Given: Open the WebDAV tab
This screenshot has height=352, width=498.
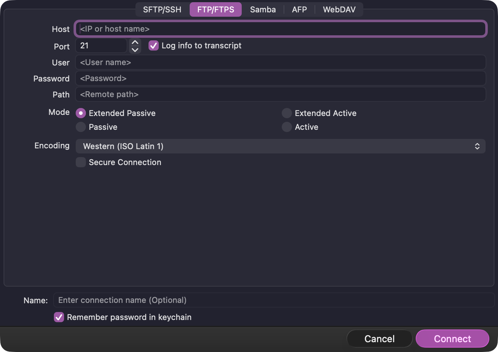Looking at the screenshot, I should (339, 9).
